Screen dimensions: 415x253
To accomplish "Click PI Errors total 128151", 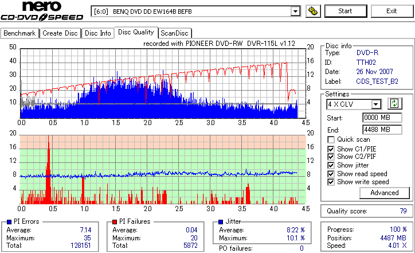I will pyautogui.click(x=81, y=246).
